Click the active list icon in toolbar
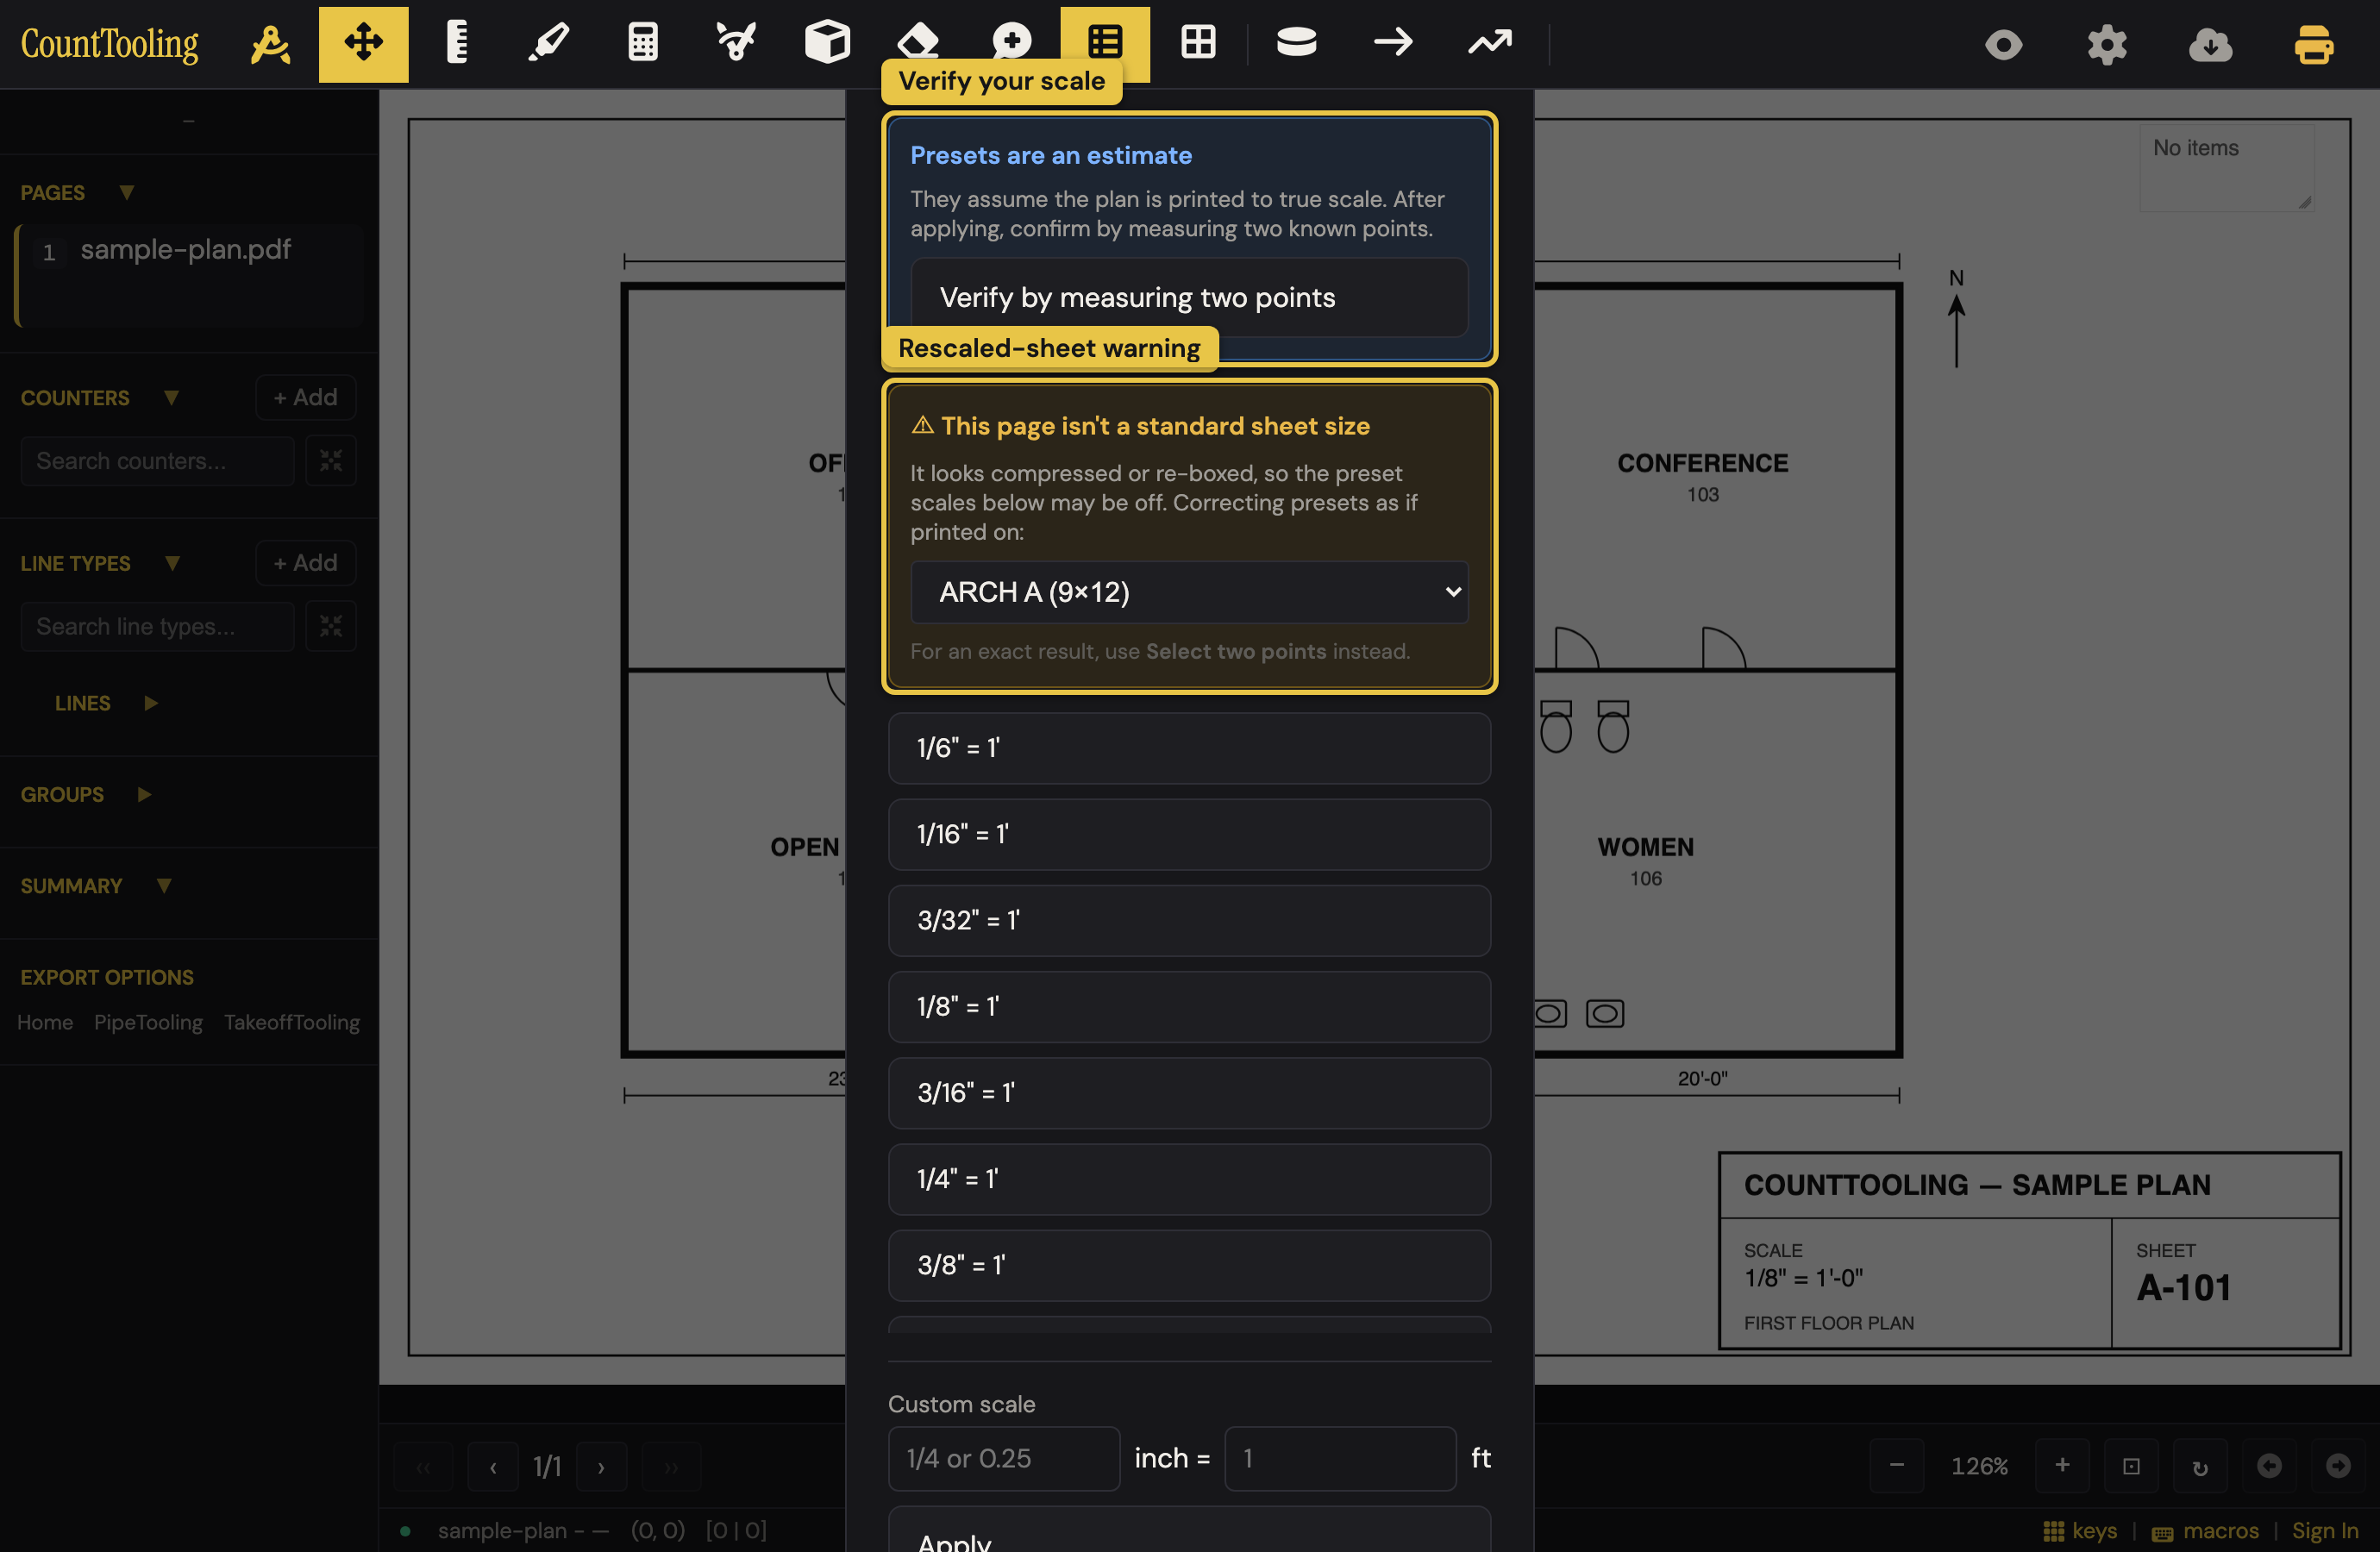 [x=1105, y=42]
